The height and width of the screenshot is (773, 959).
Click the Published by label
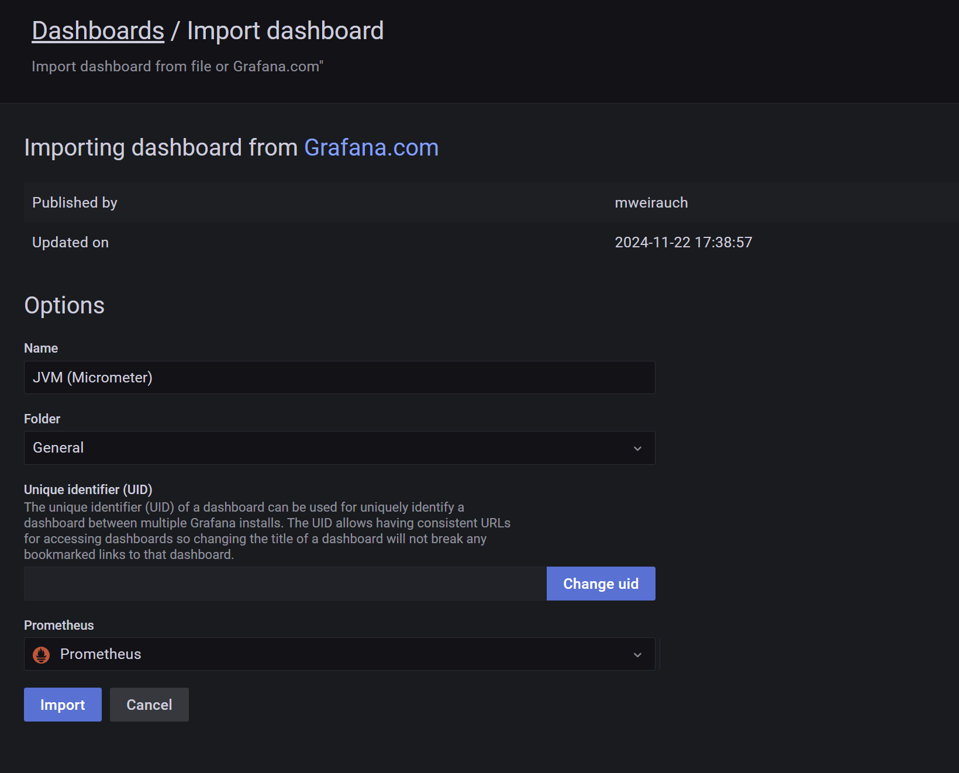pyautogui.click(x=75, y=202)
